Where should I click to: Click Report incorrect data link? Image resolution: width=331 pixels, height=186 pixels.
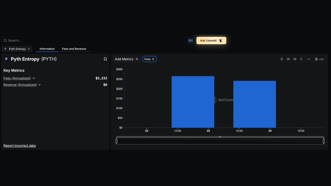20,145
